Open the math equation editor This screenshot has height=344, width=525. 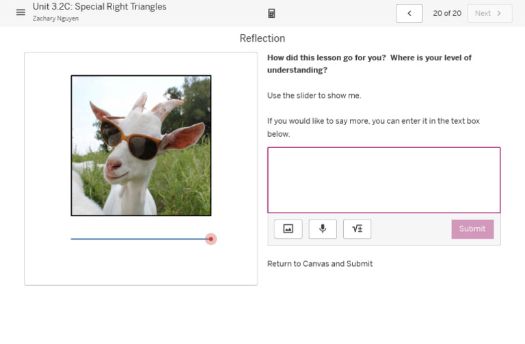tap(357, 229)
